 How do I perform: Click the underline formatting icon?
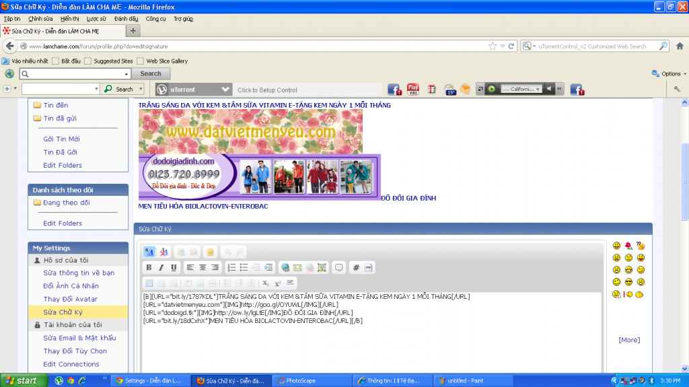point(173,267)
